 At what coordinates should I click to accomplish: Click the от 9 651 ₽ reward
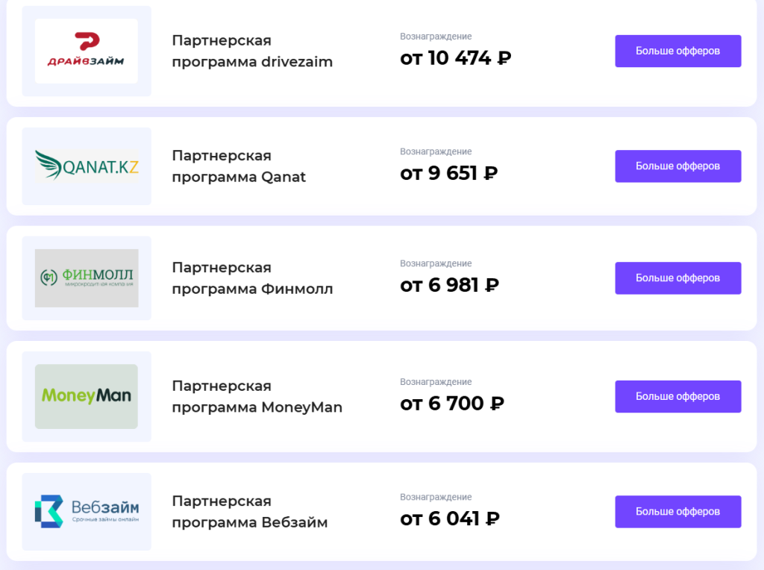(x=448, y=174)
